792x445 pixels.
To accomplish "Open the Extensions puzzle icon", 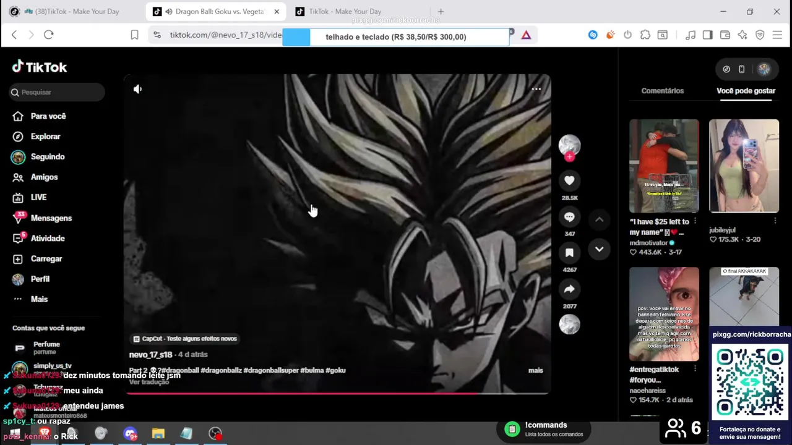I will point(645,35).
